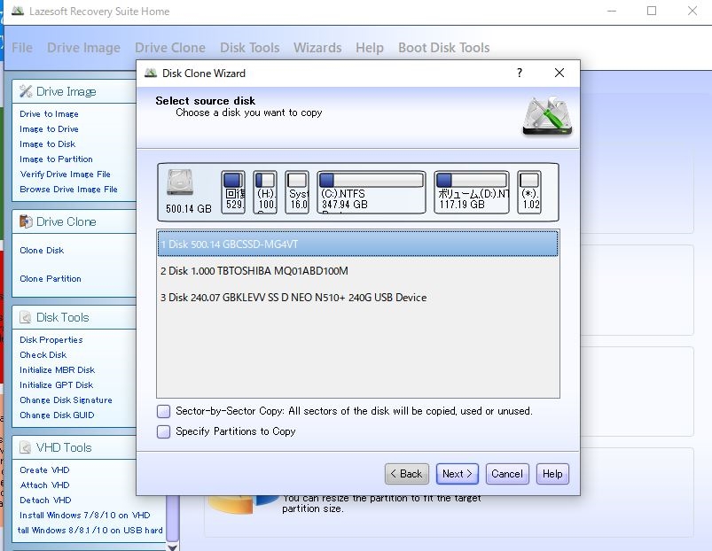
Task: Close the Lazesoft Recovery Suite window
Action: coord(692,11)
